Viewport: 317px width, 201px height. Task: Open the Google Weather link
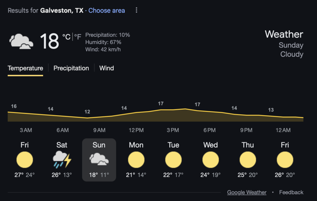[x=247, y=192]
